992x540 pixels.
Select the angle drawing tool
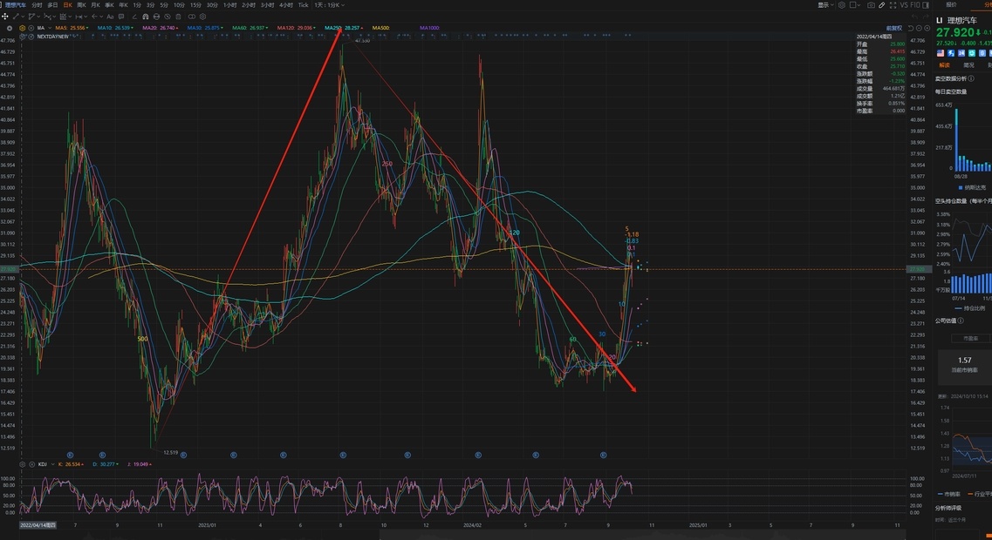coord(134,17)
